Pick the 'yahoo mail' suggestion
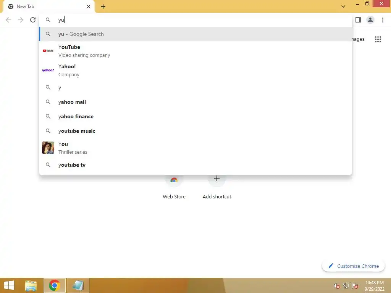Viewport: 391px width, 293px height. (196, 102)
